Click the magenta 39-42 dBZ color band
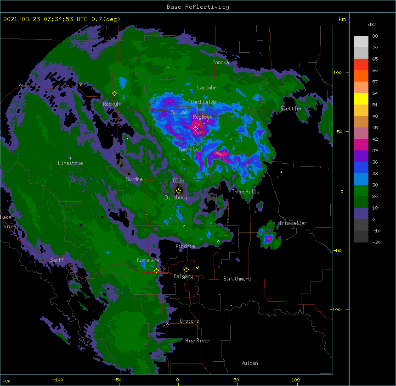This screenshot has width=396, height=386. 361,144
